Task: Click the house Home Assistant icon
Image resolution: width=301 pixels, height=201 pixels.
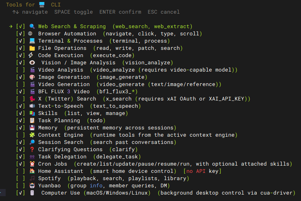Action: 32,171
